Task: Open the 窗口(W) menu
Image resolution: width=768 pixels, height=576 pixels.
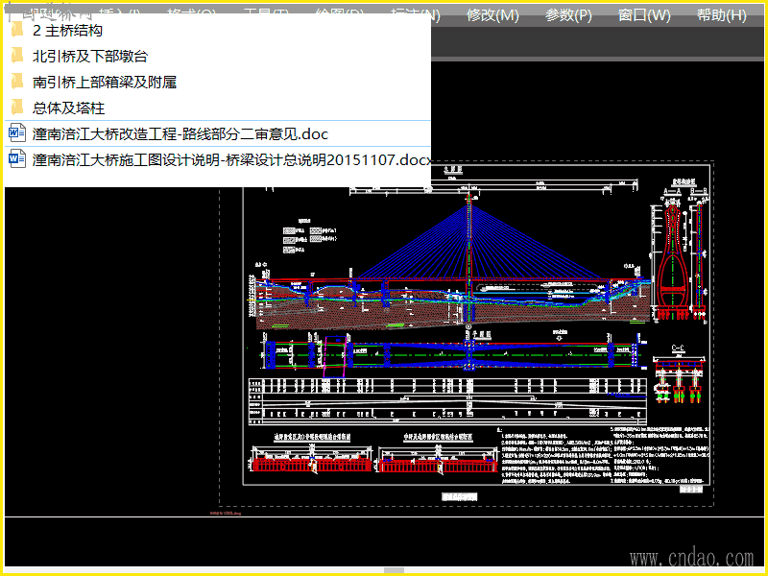Action: [644, 15]
